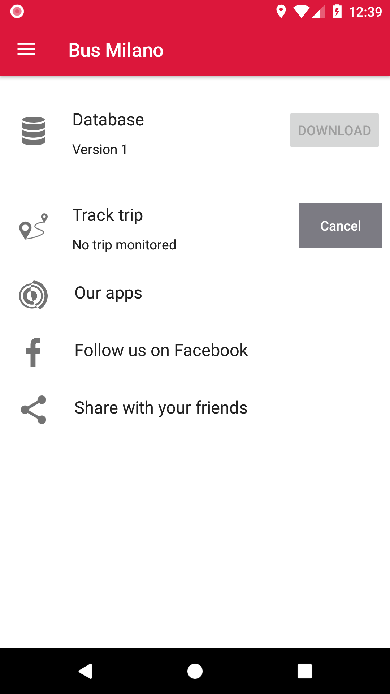Tap the battery icon in status bar

[337, 12]
